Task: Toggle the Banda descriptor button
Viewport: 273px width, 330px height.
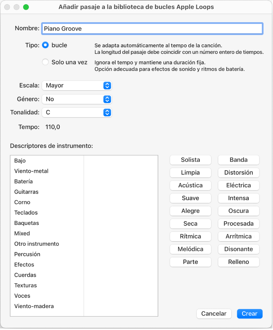Action: [x=238, y=160]
